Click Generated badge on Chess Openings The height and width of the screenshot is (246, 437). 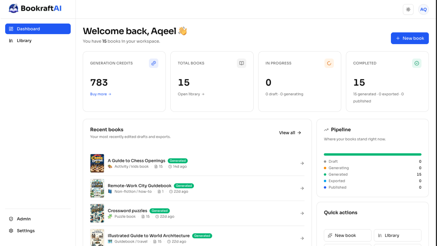[178, 161]
